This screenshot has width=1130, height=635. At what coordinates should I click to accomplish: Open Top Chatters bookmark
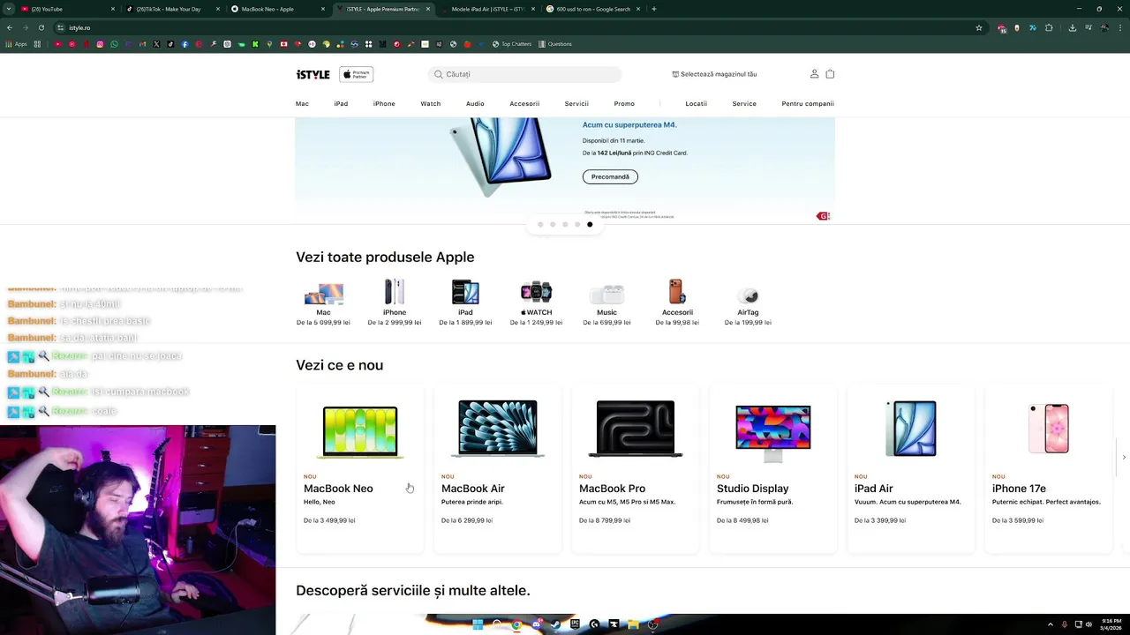[512, 44]
